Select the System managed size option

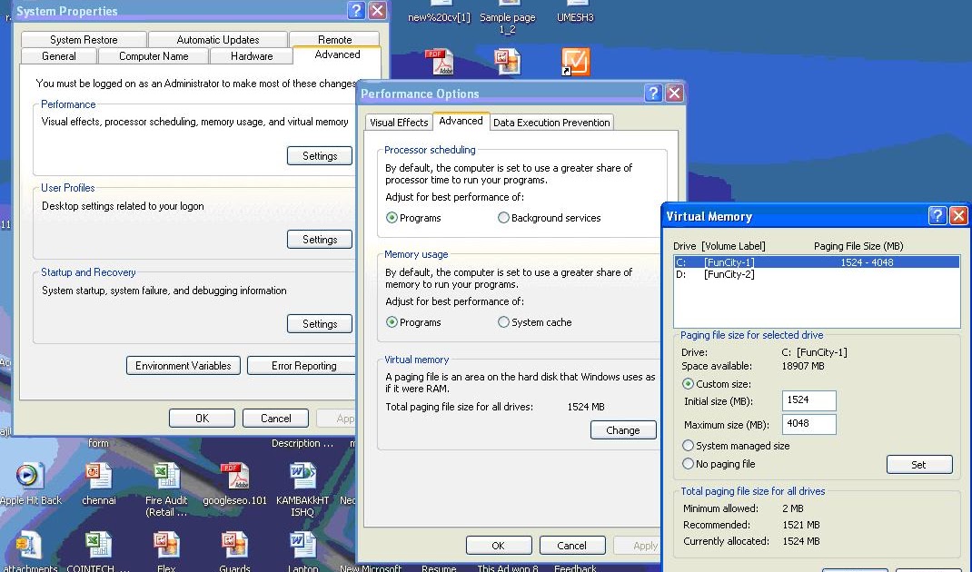point(688,445)
